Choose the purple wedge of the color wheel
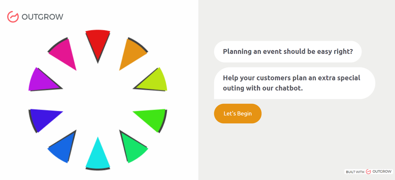 point(42,82)
